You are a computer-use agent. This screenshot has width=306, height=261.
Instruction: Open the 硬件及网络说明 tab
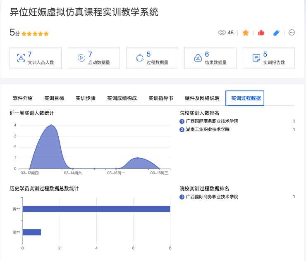click(x=202, y=98)
